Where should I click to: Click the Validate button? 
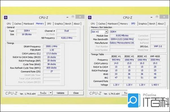pyautogui.click(x=60, y=93)
